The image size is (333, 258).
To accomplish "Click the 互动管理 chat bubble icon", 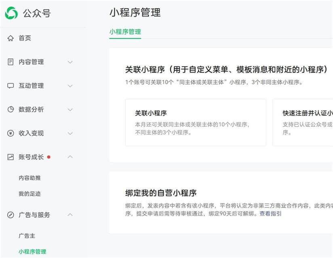I will tap(11, 86).
